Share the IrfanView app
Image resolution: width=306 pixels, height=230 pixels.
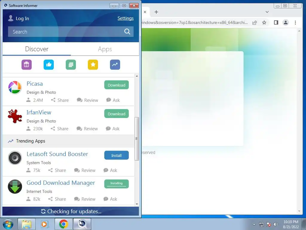[x=59, y=129]
